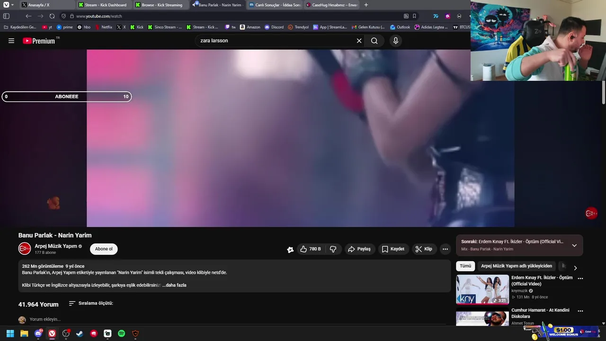Open the YouTube guide hamburger menu

click(11, 41)
